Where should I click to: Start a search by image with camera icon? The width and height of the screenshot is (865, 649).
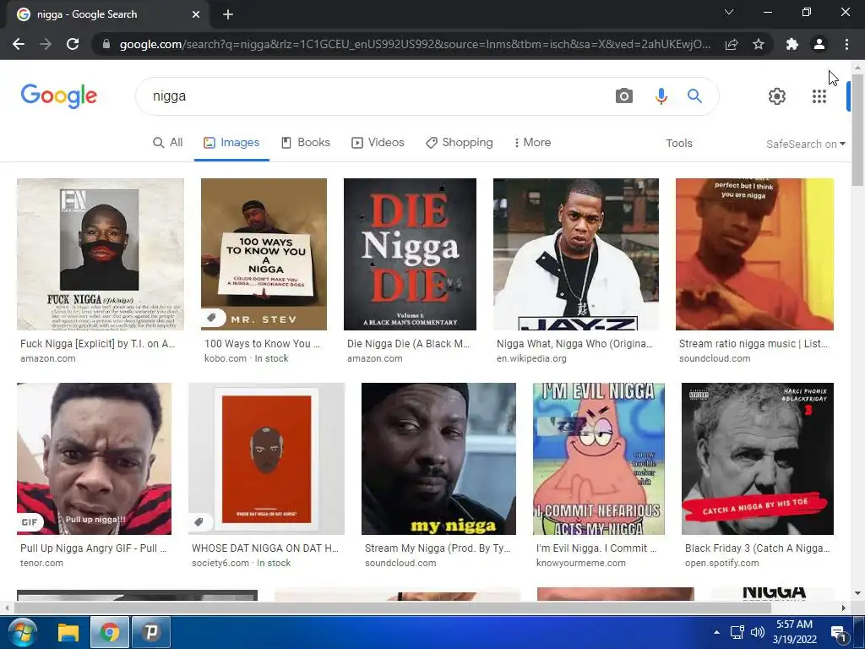tap(624, 96)
